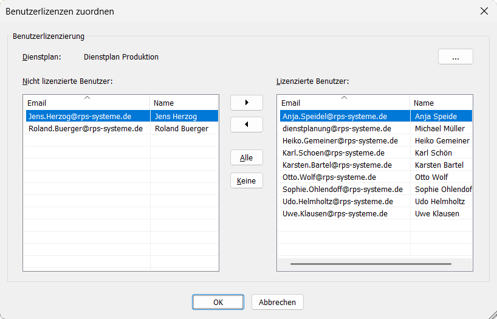
Task: Select Sophie.Ohlendoff@rps-systeme.de row
Action: coord(376,190)
